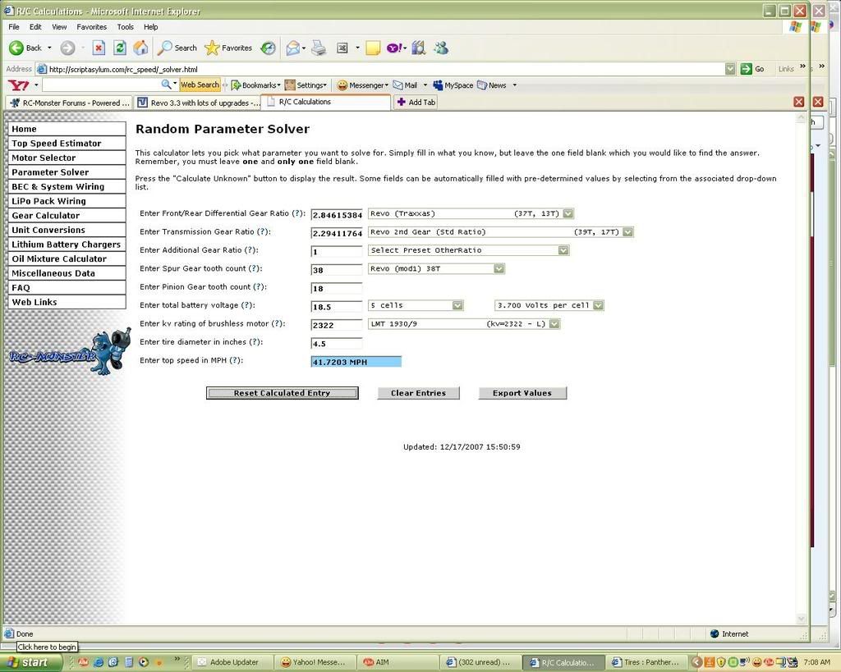Open the Volts per cell dropdown
Image resolution: width=841 pixels, height=672 pixels.
tap(597, 305)
